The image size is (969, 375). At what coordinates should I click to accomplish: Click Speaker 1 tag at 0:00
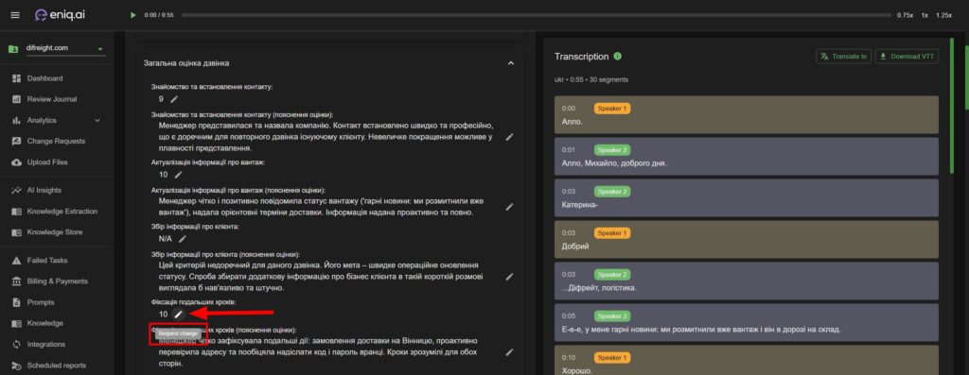[612, 109]
